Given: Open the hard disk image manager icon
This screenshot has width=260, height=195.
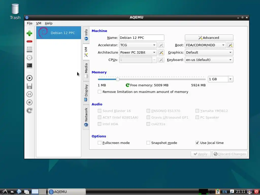Looking at the screenshot, I should click(x=29, y=50).
